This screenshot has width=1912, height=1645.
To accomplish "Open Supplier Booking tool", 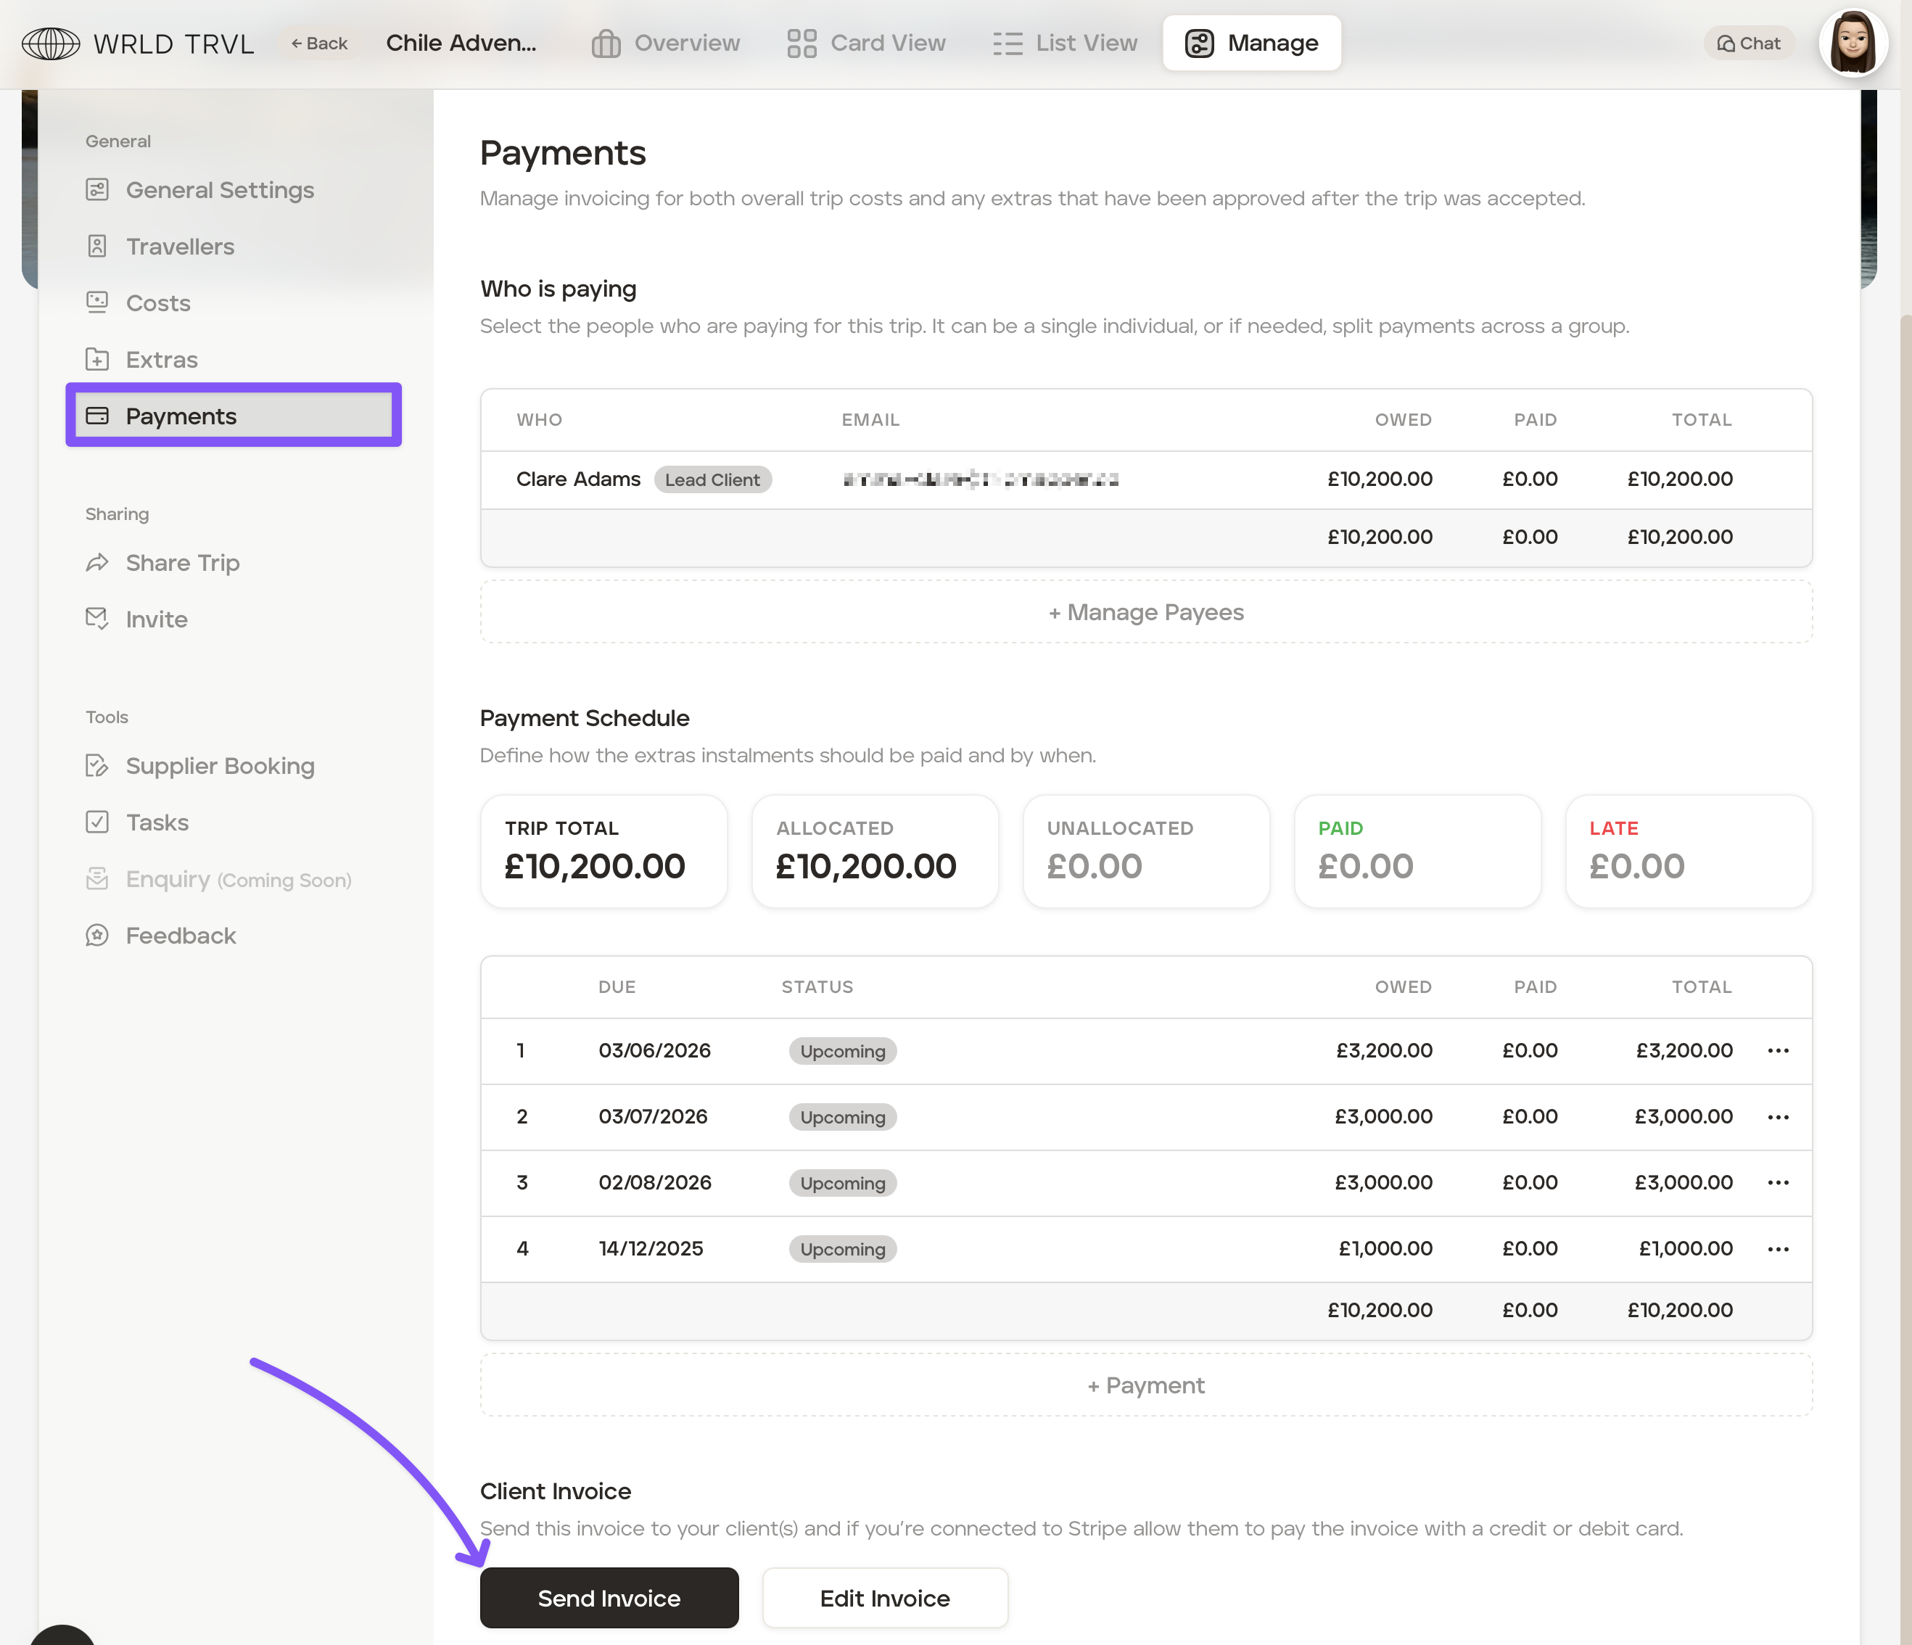I will pos(220,766).
